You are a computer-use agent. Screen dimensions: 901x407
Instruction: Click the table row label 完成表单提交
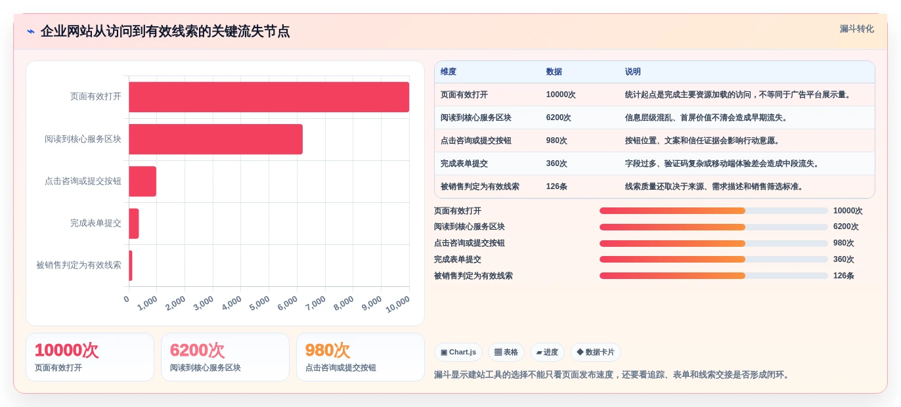point(464,163)
